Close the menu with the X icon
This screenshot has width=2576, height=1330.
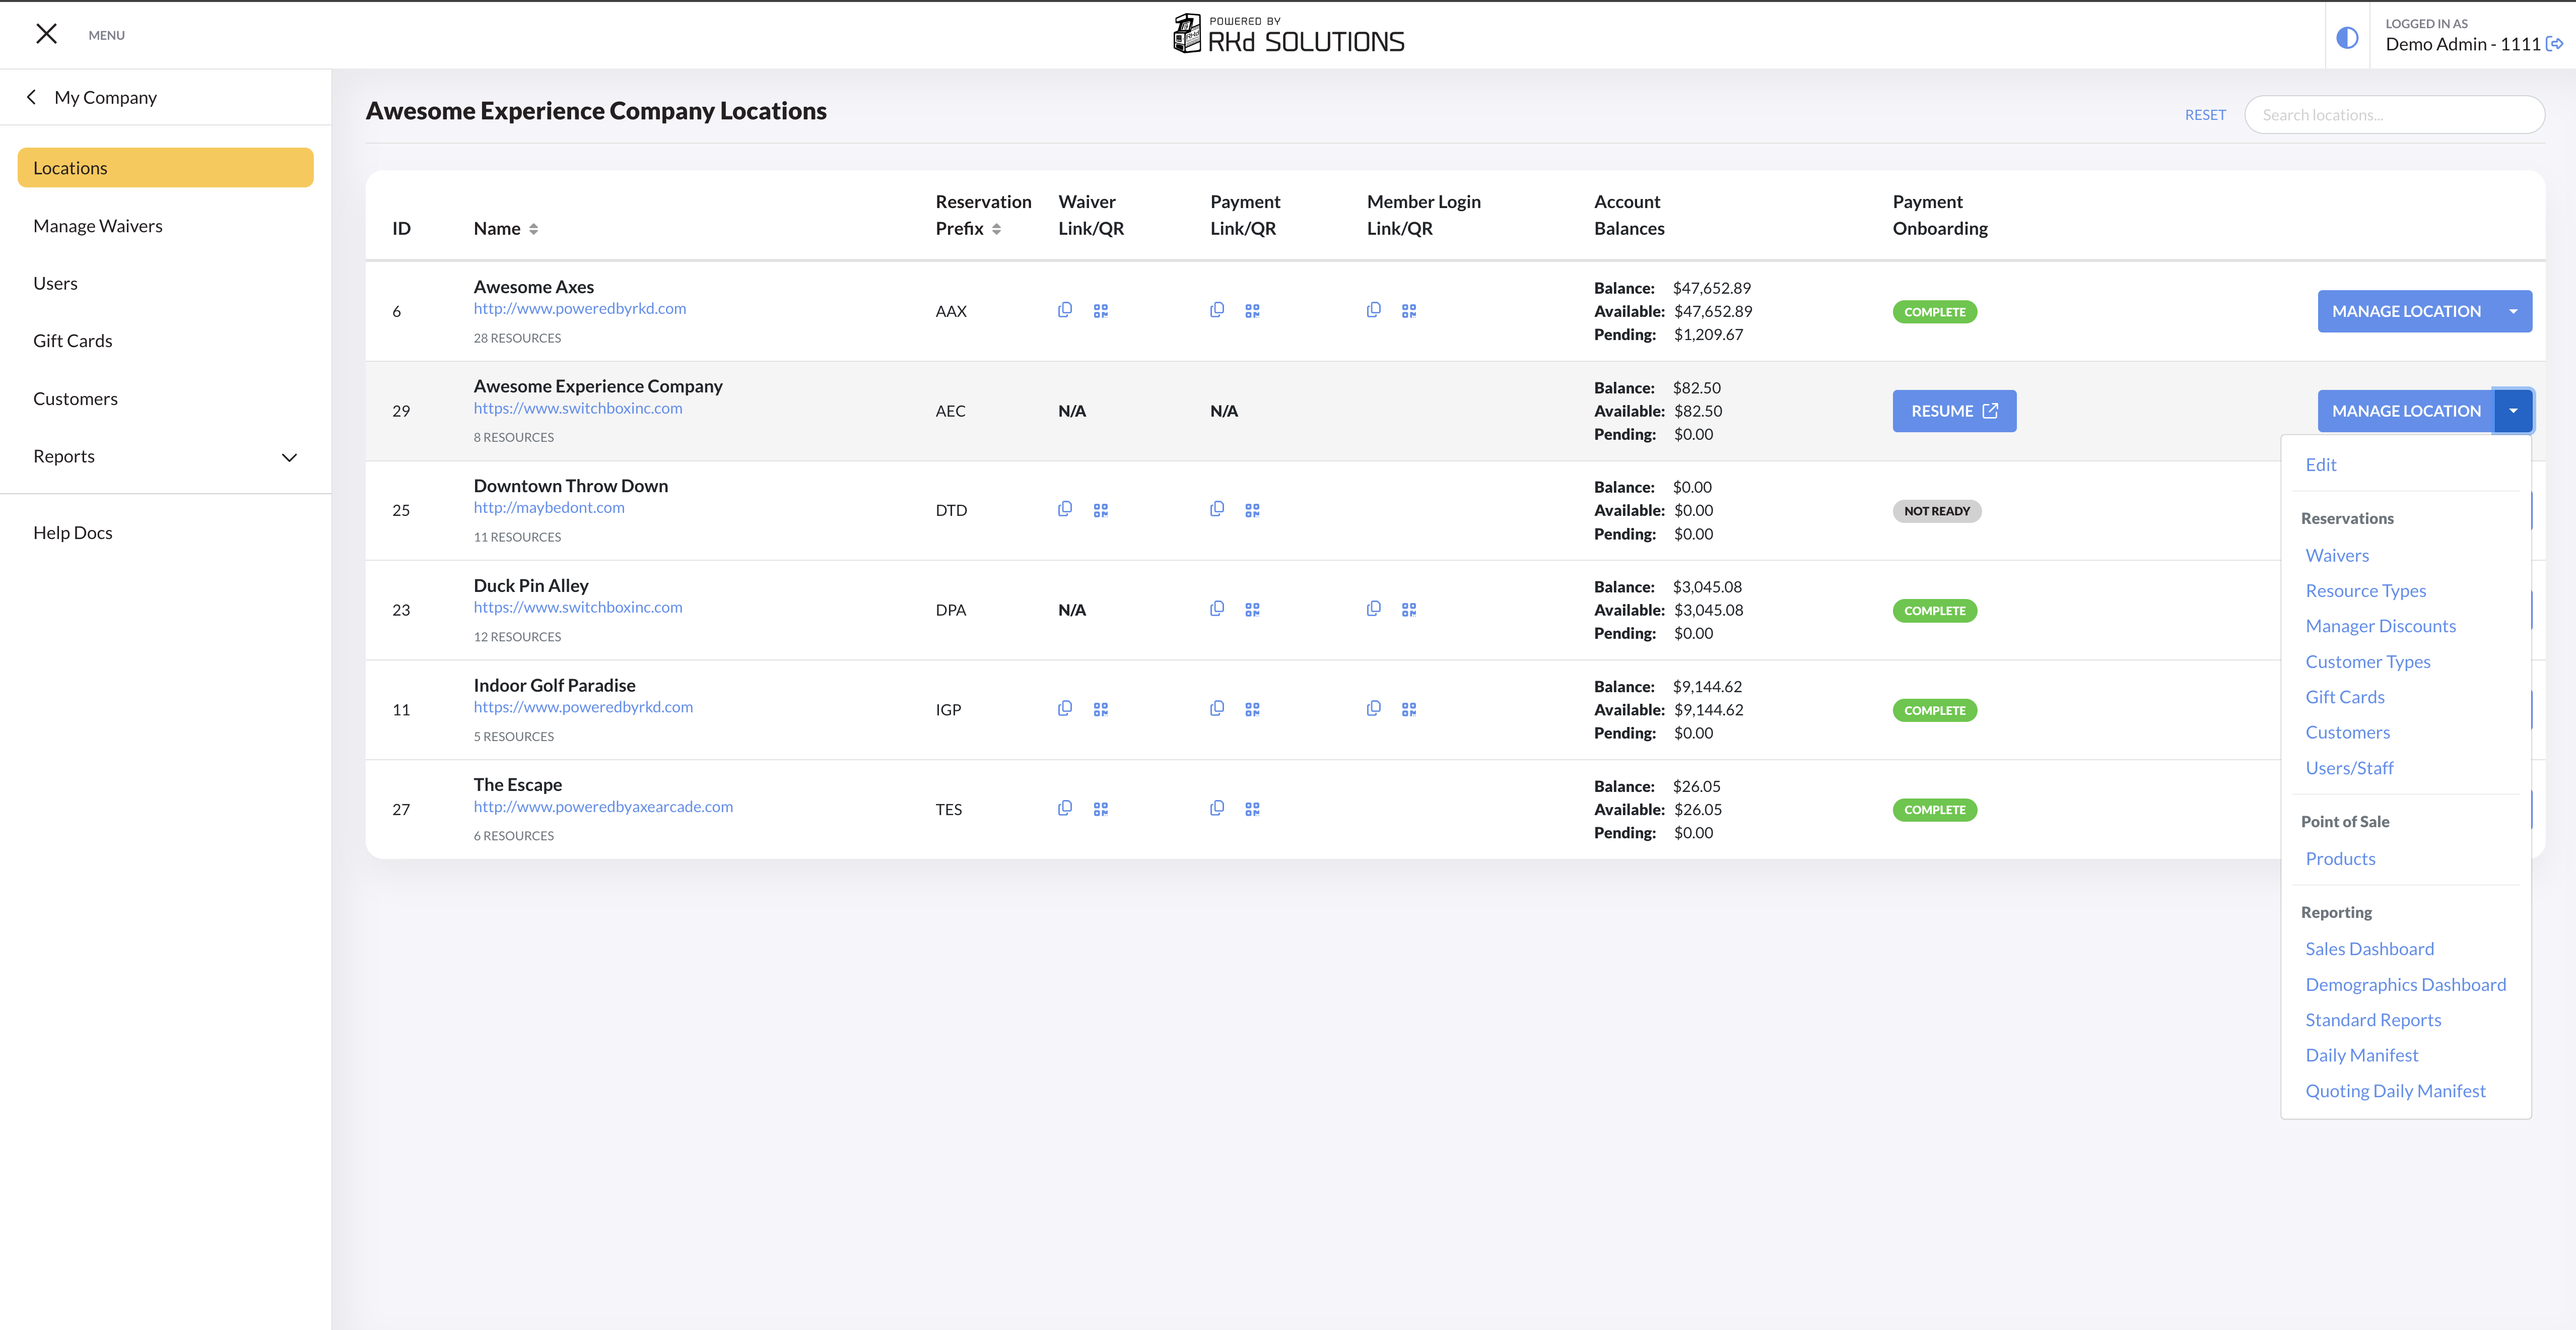point(46,34)
